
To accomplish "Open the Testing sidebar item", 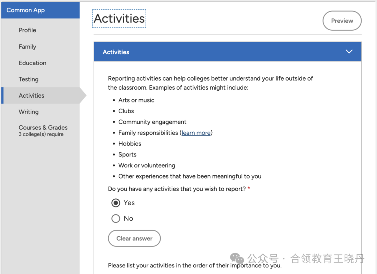I will pos(29,79).
